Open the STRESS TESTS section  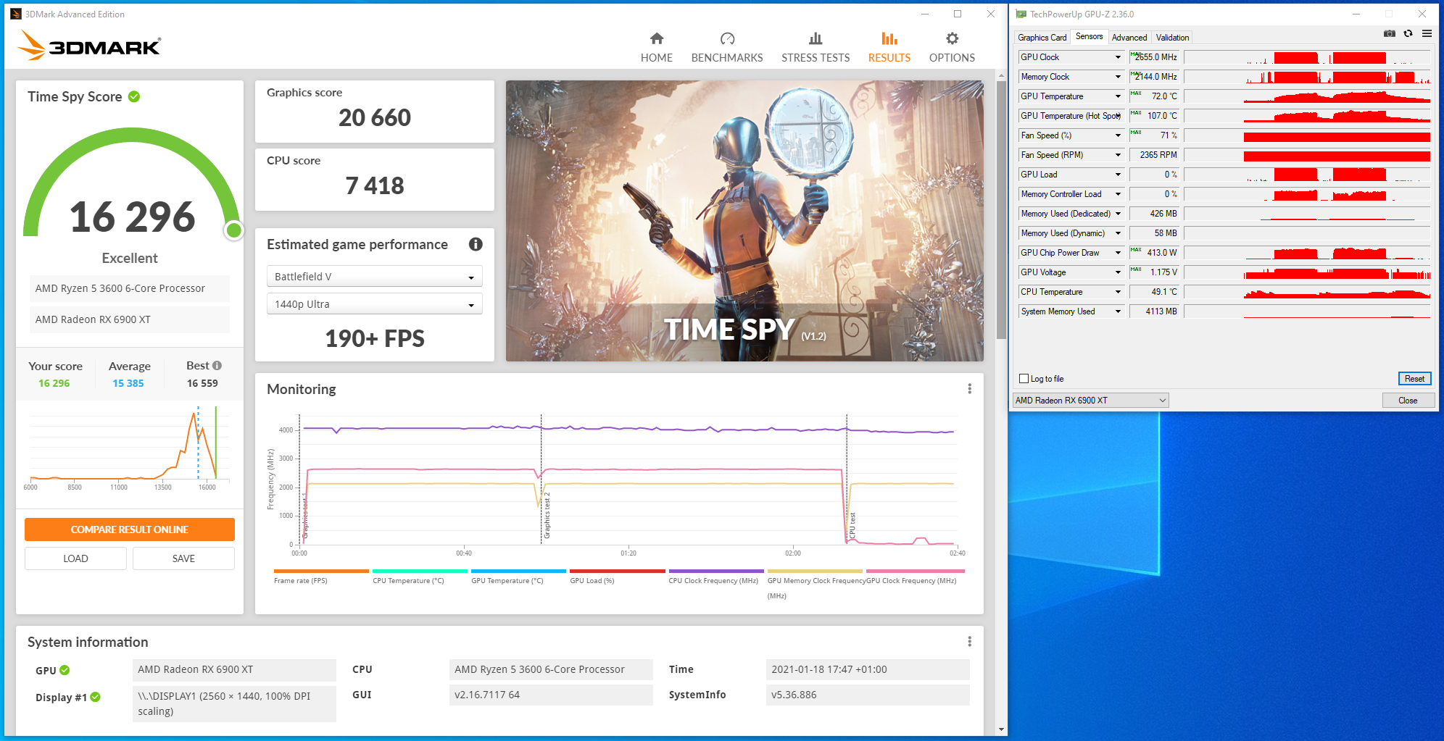click(816, 48)
